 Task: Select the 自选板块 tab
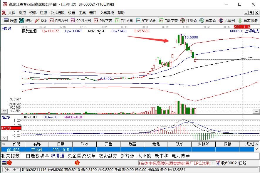click(37, 156)
